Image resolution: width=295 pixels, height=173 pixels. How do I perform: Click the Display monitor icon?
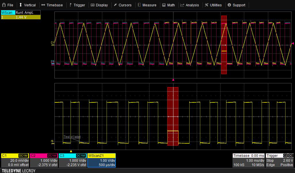pos(92,5)
